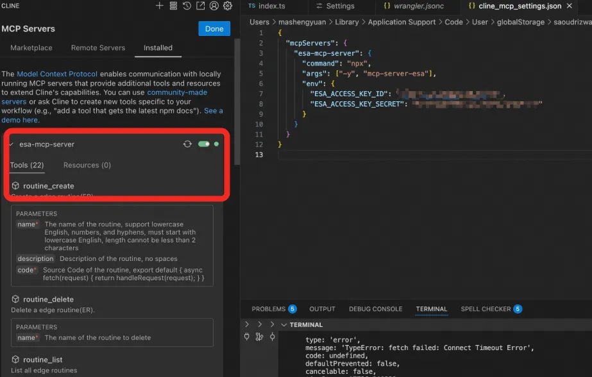592x377 pixels.
Task: Click the "command" key in the editor
Action: (321, 63)
